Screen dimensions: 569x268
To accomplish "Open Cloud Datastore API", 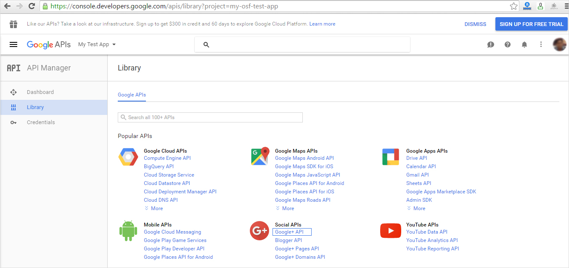I will 167,183.
